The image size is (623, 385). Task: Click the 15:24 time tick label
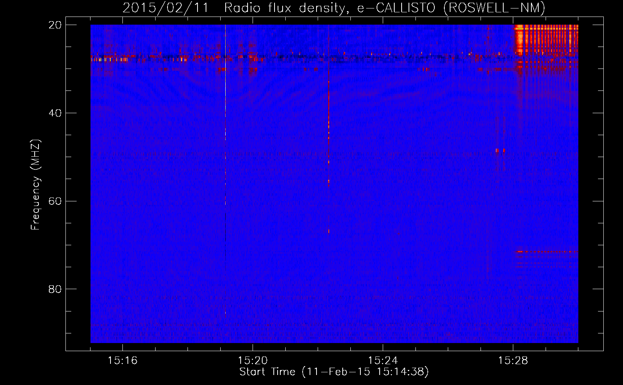(383, 361)
